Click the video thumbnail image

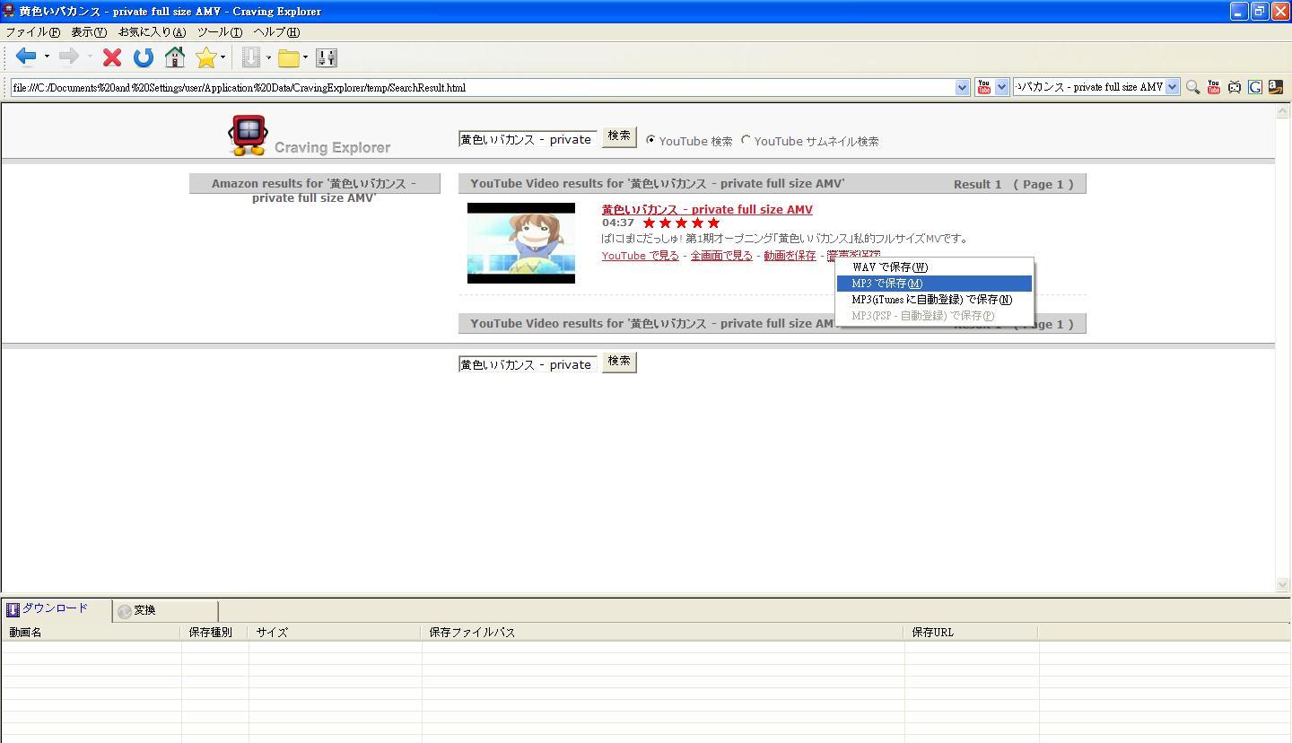pos(521,243)
